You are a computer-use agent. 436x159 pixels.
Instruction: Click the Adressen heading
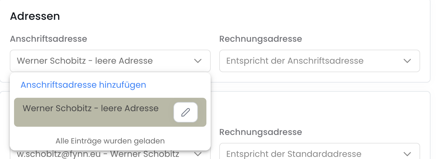(x=35, y=16)
